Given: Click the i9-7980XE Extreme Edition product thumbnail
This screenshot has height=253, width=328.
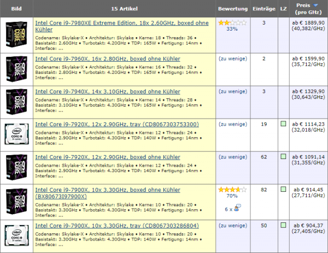Looking at the screenshot, I should (16, 34).
